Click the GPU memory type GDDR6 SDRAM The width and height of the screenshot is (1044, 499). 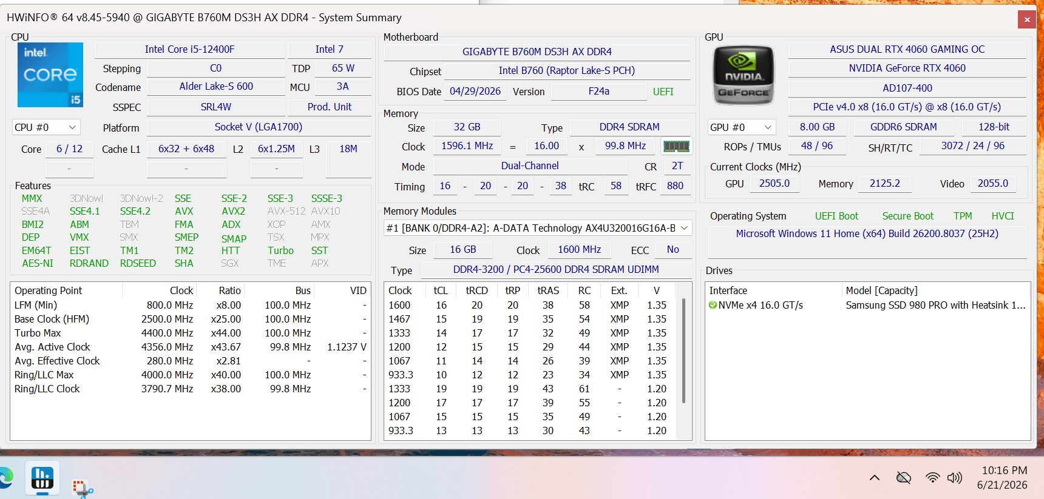[903, 127]
